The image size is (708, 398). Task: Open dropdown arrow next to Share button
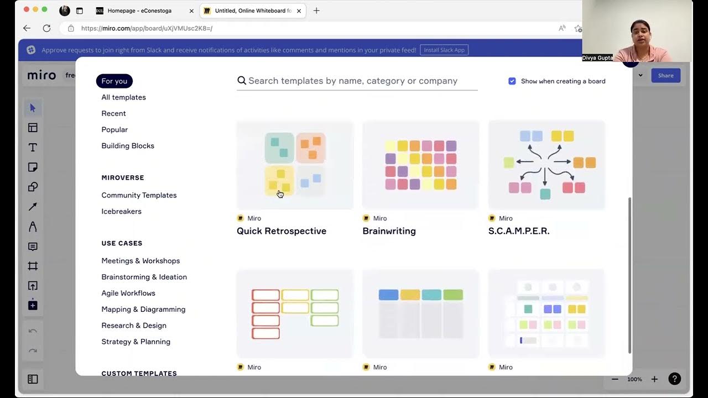(x=641, y=75)
